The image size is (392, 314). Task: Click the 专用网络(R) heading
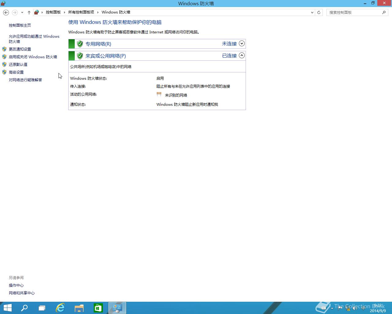[98, 44]
